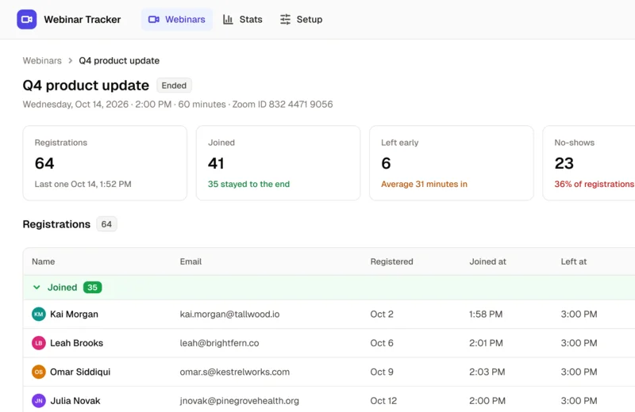
Task: Click the Ended status badge
Action: (x=174, y=86)
